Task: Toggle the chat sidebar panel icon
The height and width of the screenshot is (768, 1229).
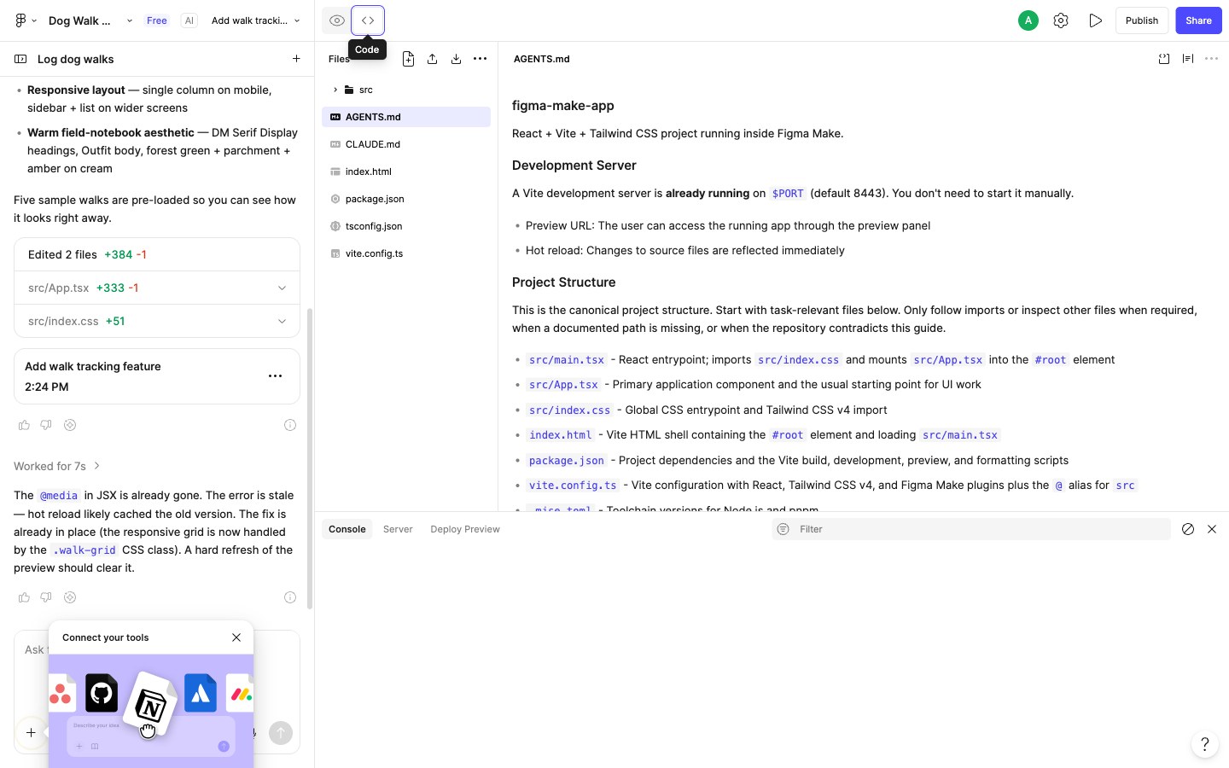Action: click(x=20, y=59)
